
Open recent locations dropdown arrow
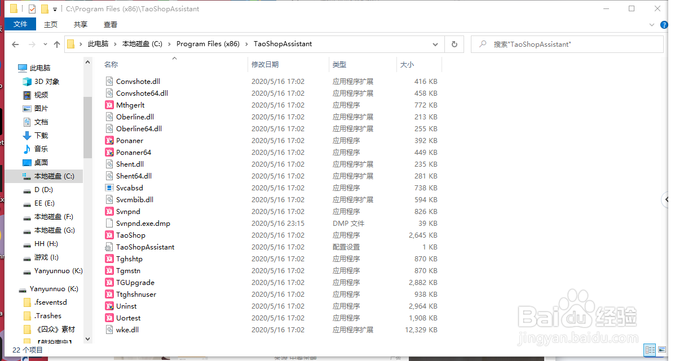tap(45, 44)
